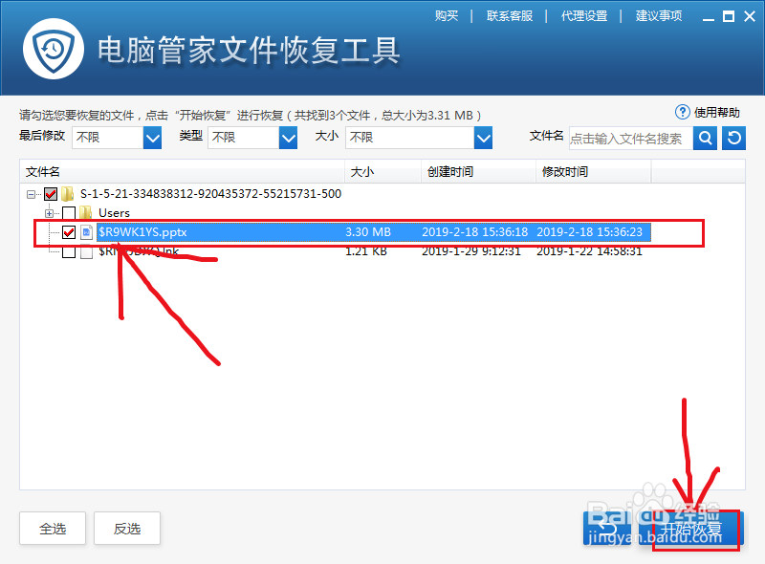Image resolution: width=765 pixels, height=564 pixels.
Task: Click the $R9WK1YS.pptx file icon
Action: click(84, 231)
